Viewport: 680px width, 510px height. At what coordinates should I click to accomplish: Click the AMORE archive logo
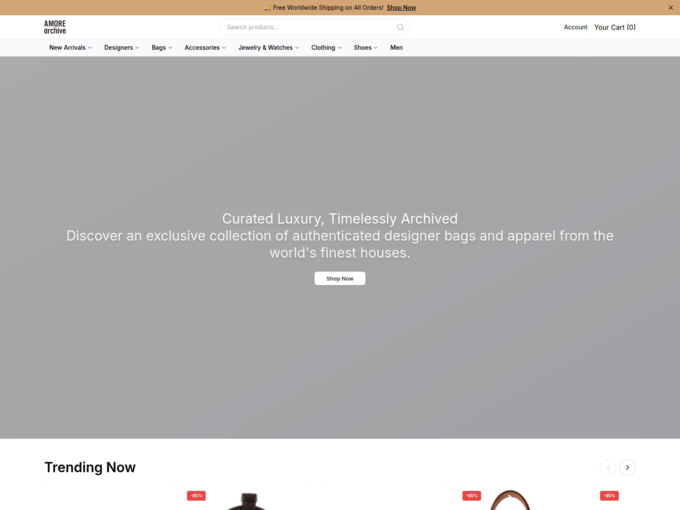55,27
